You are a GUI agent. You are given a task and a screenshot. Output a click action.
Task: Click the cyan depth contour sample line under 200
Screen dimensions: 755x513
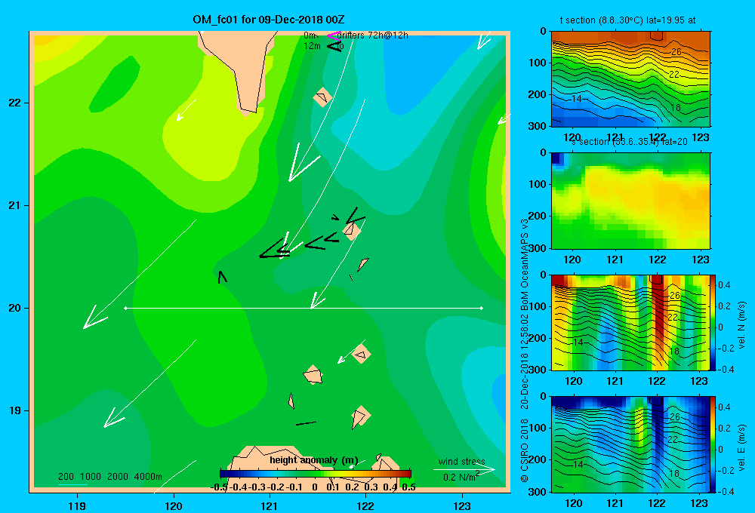[72, 484]
